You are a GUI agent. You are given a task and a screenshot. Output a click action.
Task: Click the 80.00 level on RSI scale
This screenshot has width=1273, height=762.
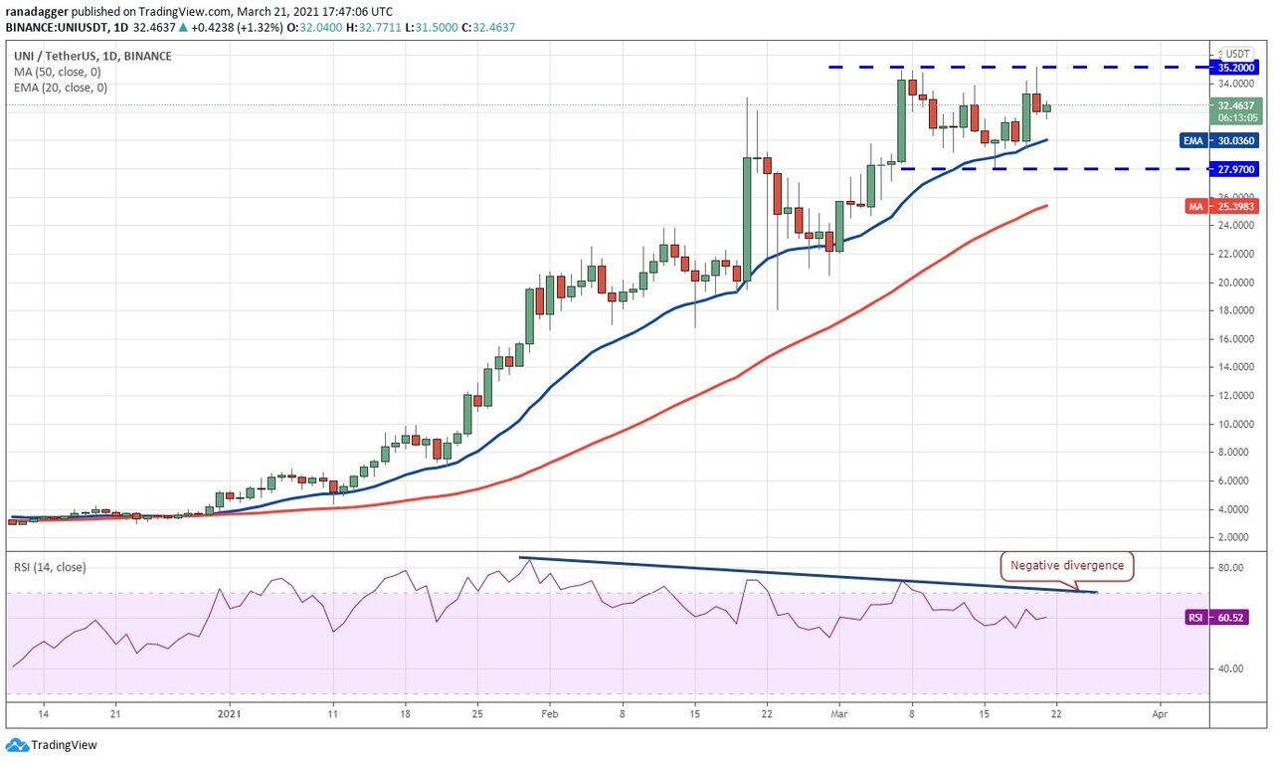(x=1230, y=568)
